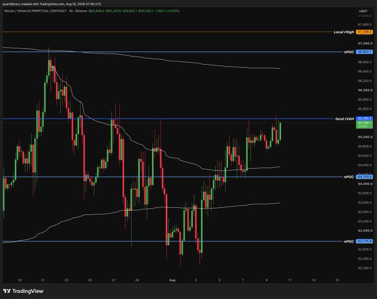This screenshot has height=299, width=377.
Task: Click date 3 on the time axis
Action: coord(196,280)
